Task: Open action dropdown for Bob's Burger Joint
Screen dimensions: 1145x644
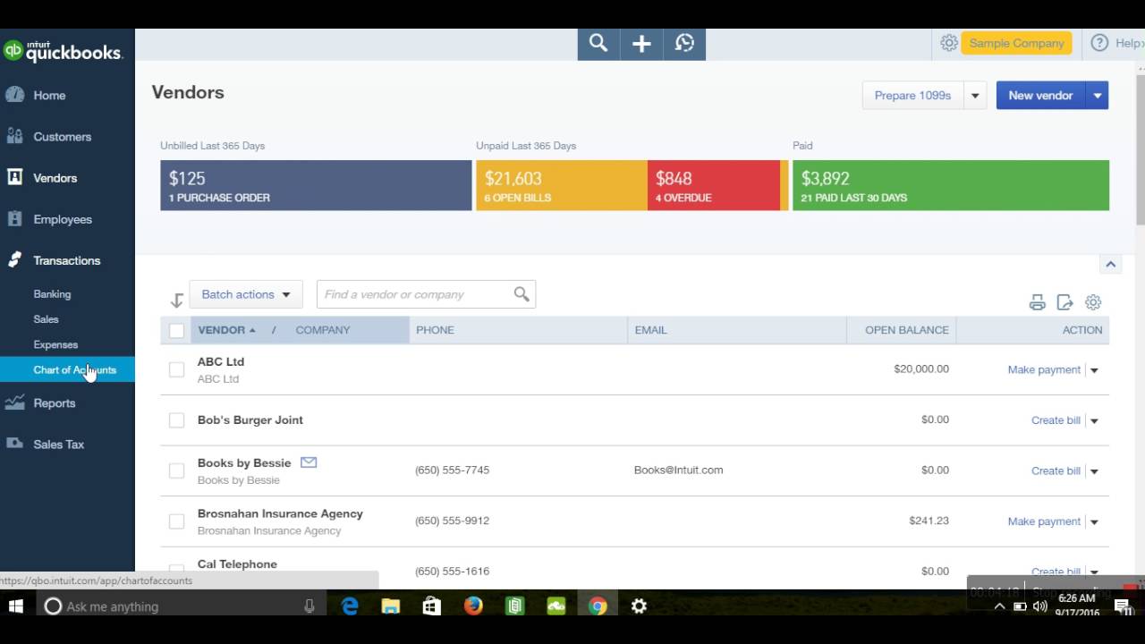Action: coord(1094,420)
